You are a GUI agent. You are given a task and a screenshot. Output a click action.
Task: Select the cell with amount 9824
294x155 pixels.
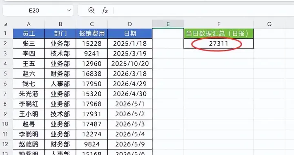coord(92,144)
